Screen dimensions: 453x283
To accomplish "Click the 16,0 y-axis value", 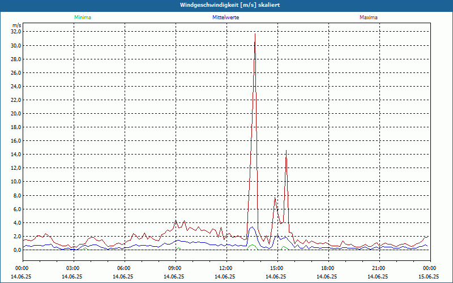I will click(x=16, y=140).
